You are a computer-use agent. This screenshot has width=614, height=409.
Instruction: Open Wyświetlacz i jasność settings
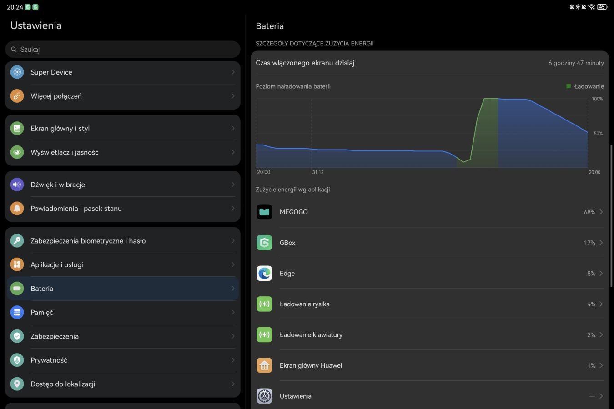pos(123,152)
